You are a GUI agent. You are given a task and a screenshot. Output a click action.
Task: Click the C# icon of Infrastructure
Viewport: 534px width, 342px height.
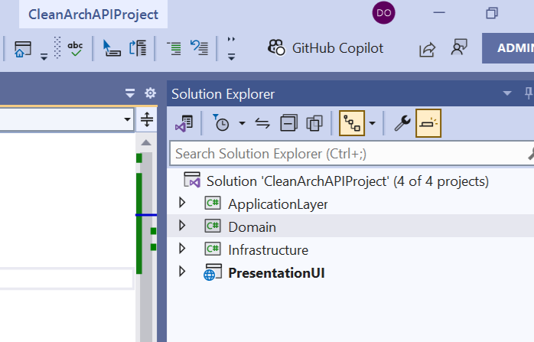(x=213, y=249)
